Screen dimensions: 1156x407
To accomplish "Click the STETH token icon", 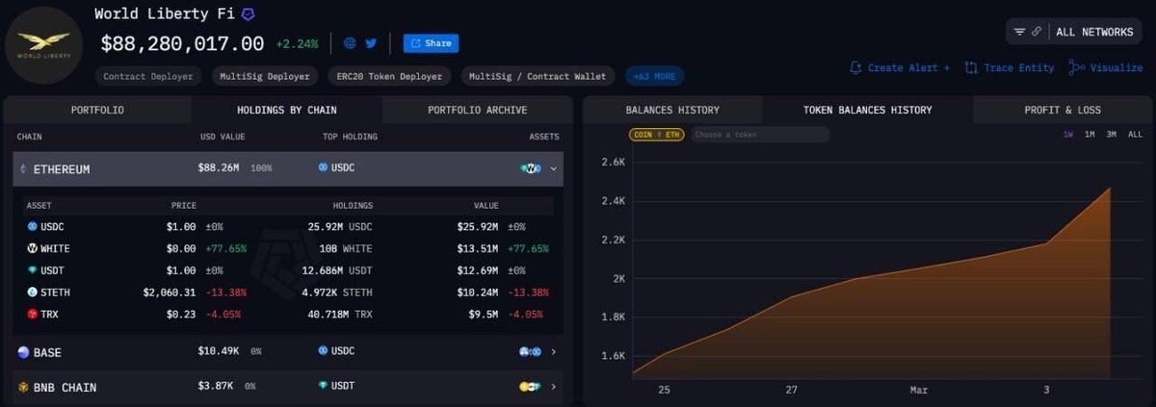I will point(32,292).
